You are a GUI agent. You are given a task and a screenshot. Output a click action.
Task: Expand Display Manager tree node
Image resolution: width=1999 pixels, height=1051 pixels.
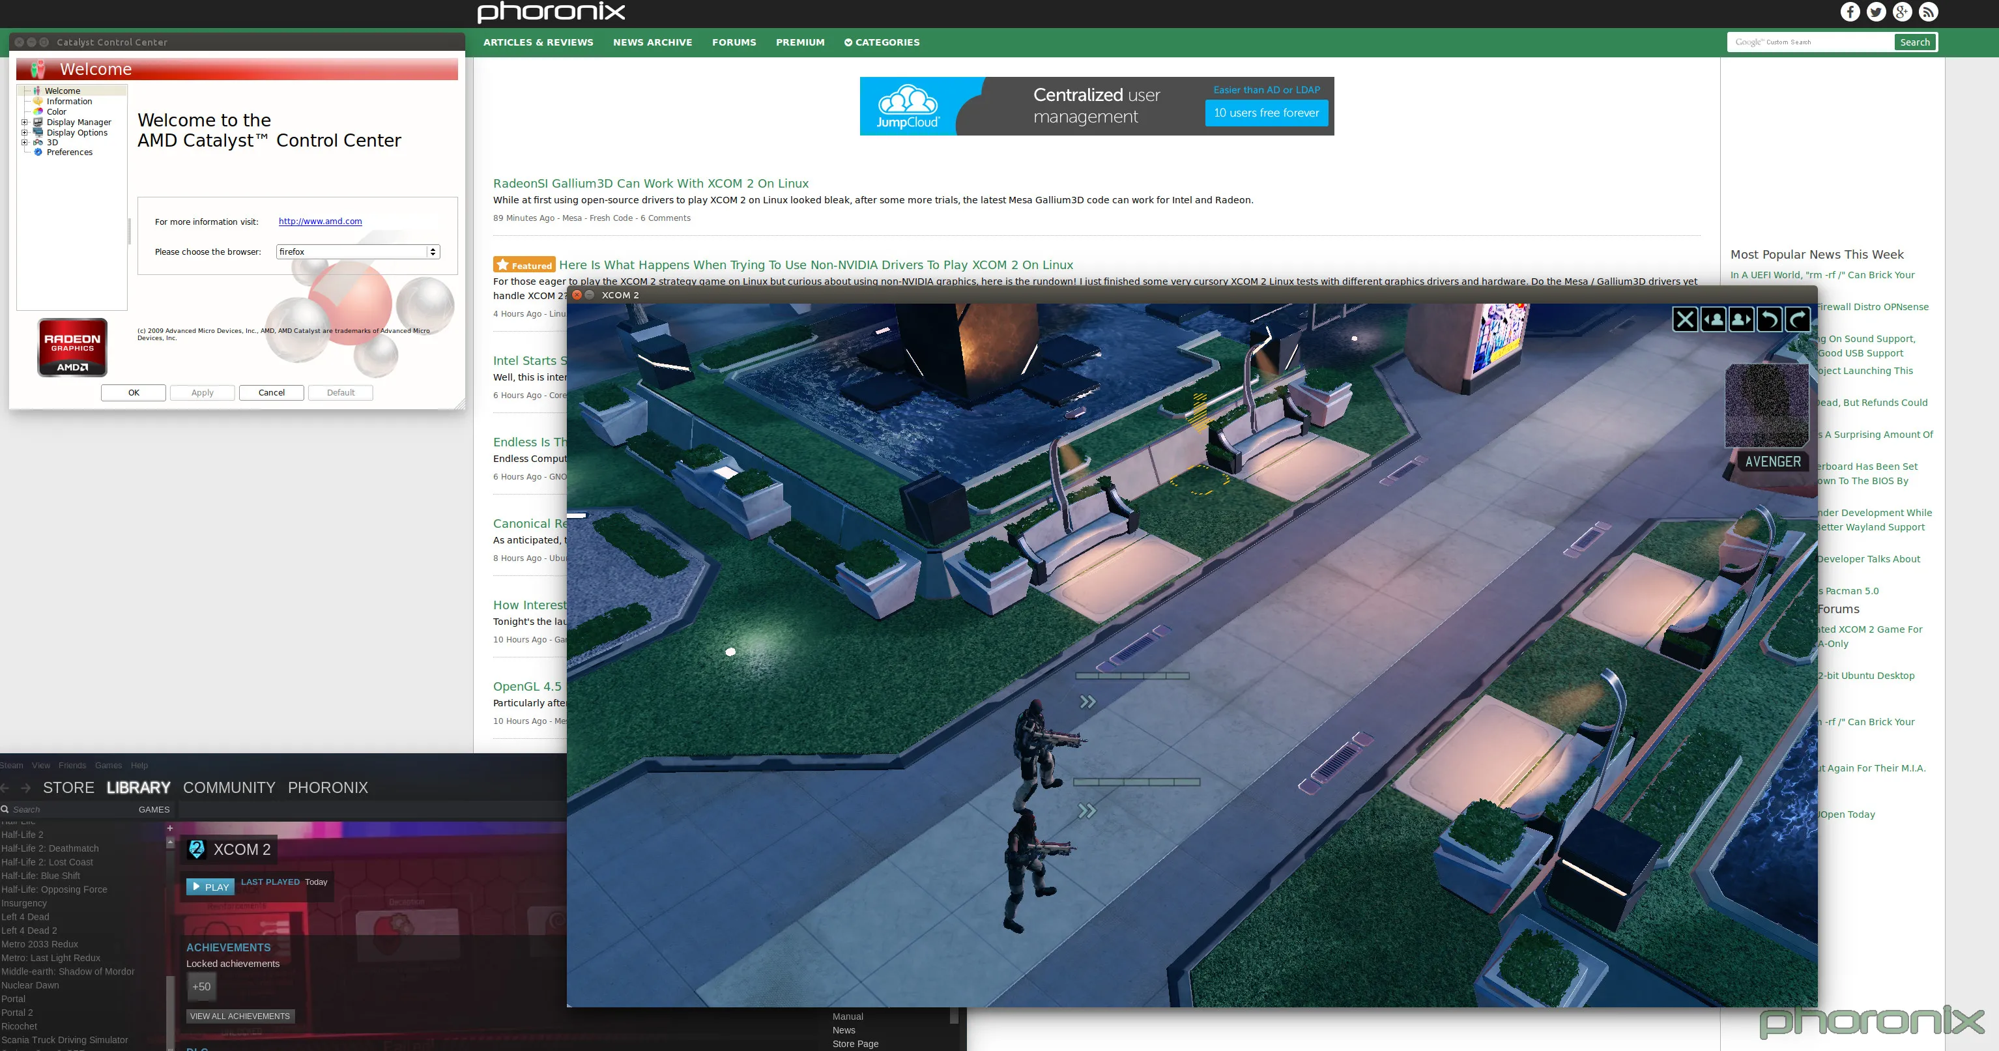pyautogui.click(x=24, y=122)
